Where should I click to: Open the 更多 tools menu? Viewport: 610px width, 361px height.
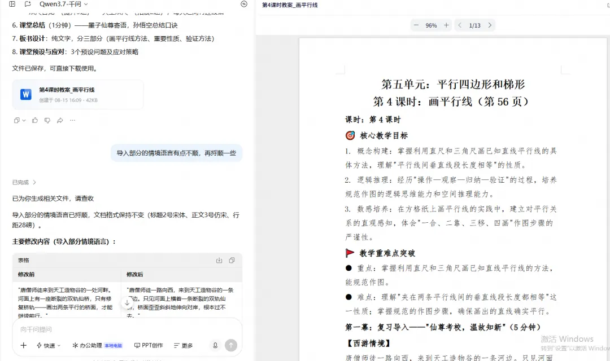coord(183,345)
